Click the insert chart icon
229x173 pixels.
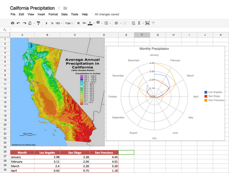click(x=147, y=23)
